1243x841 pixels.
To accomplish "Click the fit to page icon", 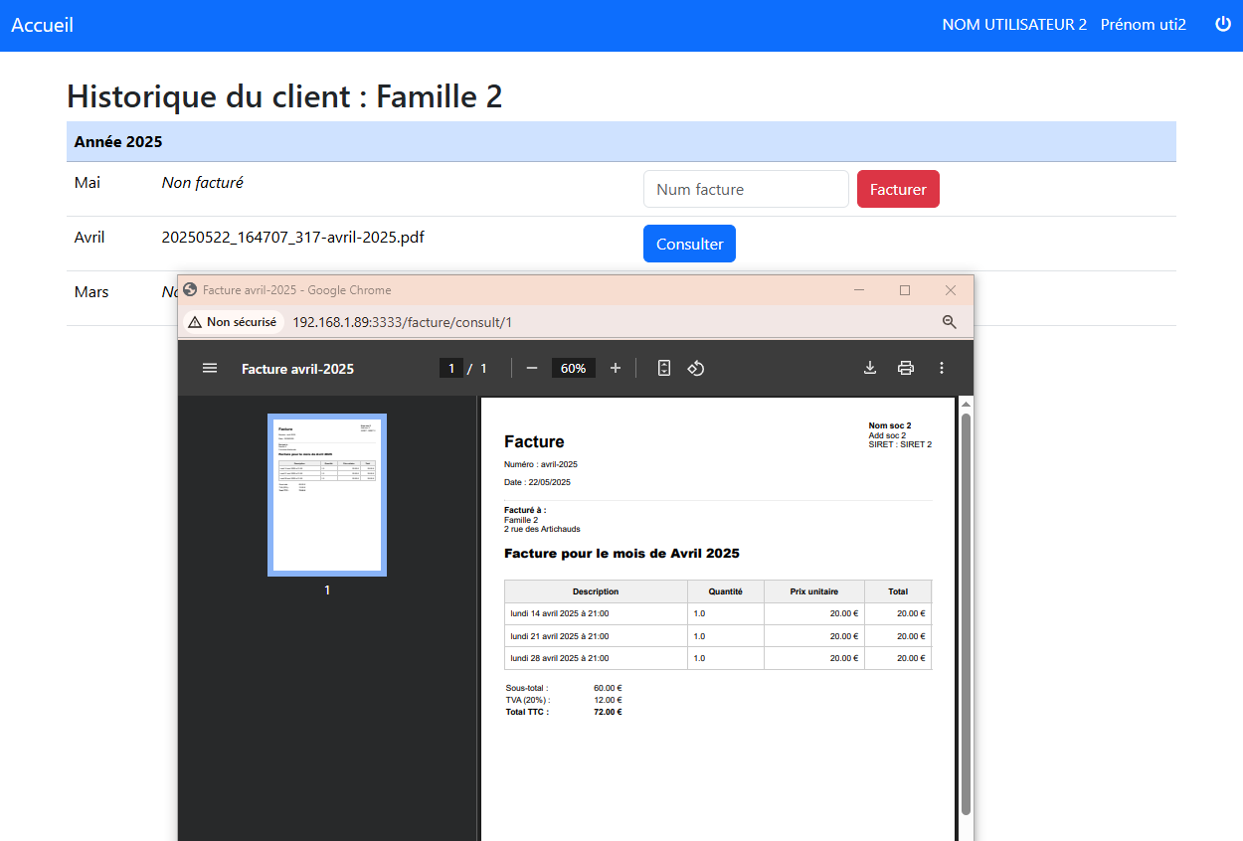I will click(x=664, y=368).
